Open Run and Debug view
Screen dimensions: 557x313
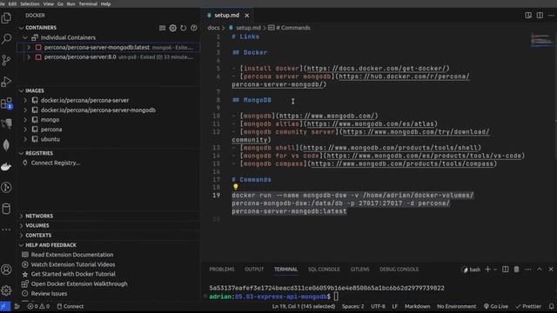[6, 81]
